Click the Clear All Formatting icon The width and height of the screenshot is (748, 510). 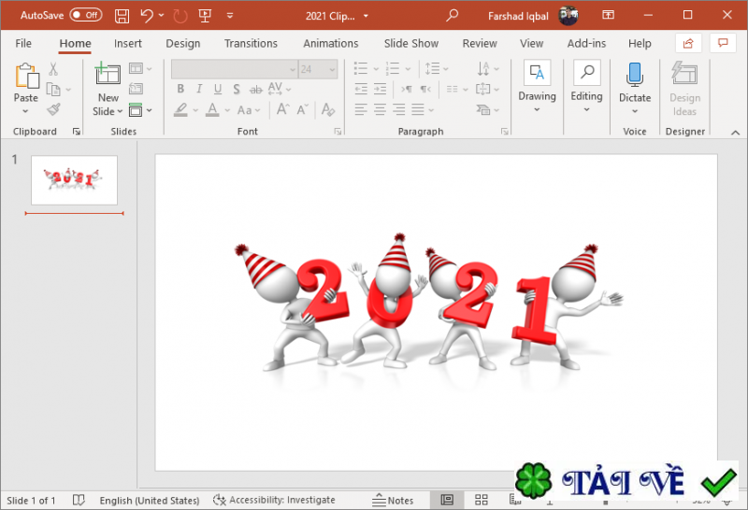tap(328, 109)
